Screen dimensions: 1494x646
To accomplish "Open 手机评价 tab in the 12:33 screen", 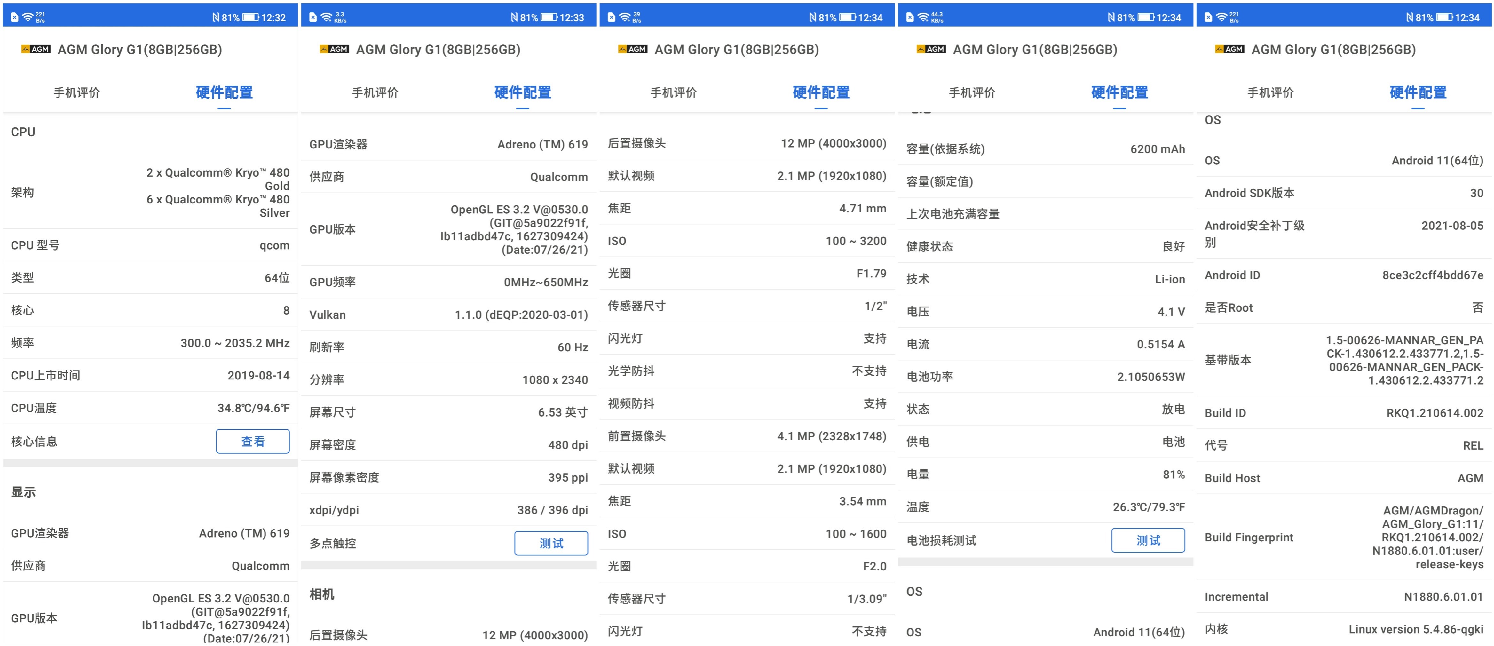I will (x=375, y=92).
